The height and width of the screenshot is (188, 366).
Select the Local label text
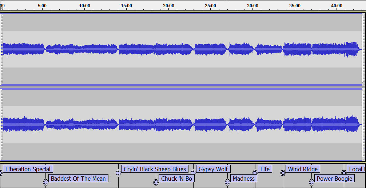[x=355, y=169]
